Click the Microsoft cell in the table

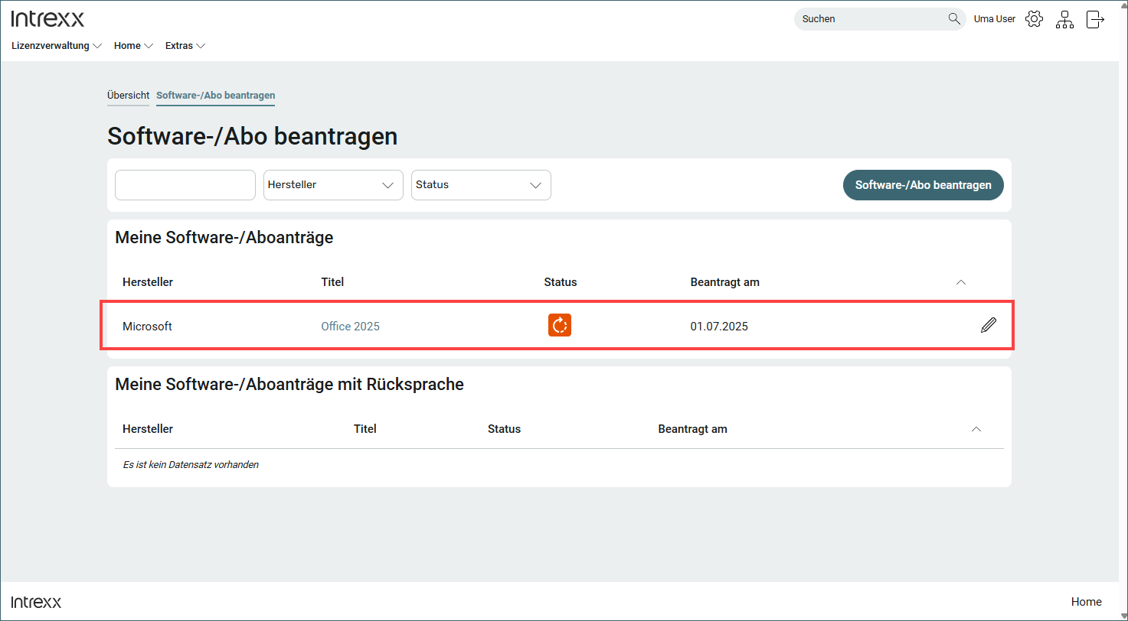147,327
